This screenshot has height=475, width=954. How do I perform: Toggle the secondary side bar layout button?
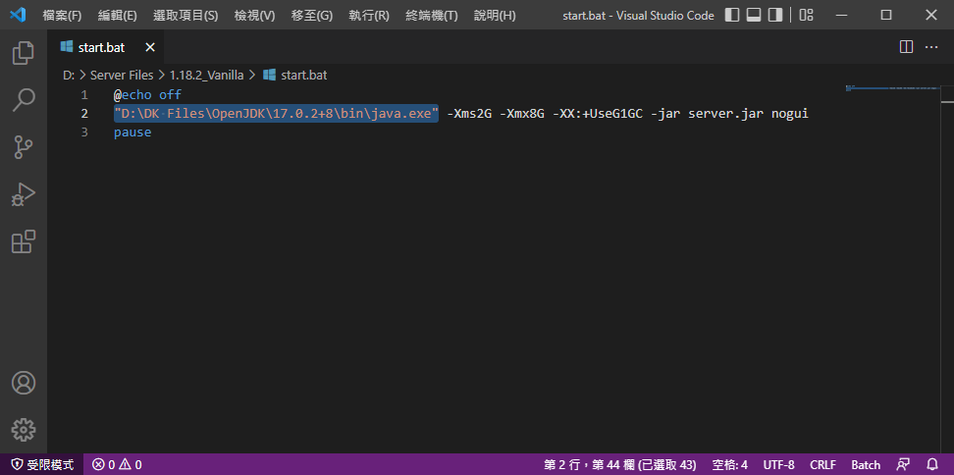[x=775, y=15]
